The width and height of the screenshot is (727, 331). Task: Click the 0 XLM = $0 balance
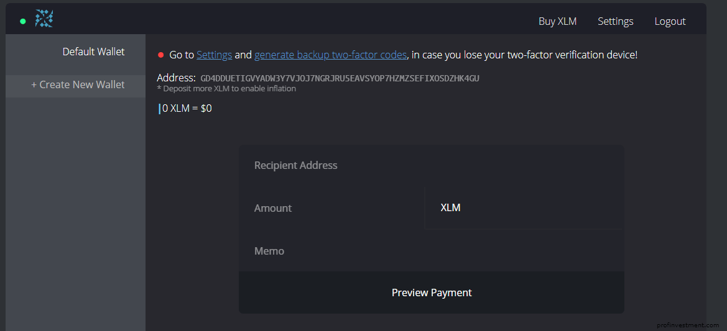pos(187,109)
